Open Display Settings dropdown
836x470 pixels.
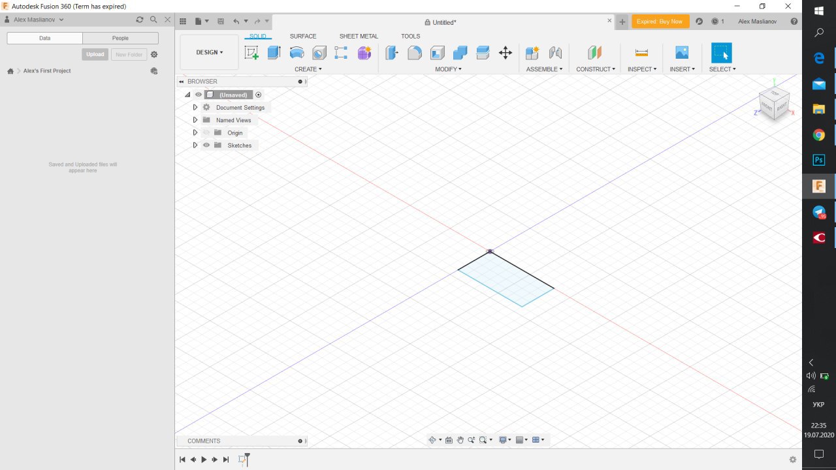505,440
